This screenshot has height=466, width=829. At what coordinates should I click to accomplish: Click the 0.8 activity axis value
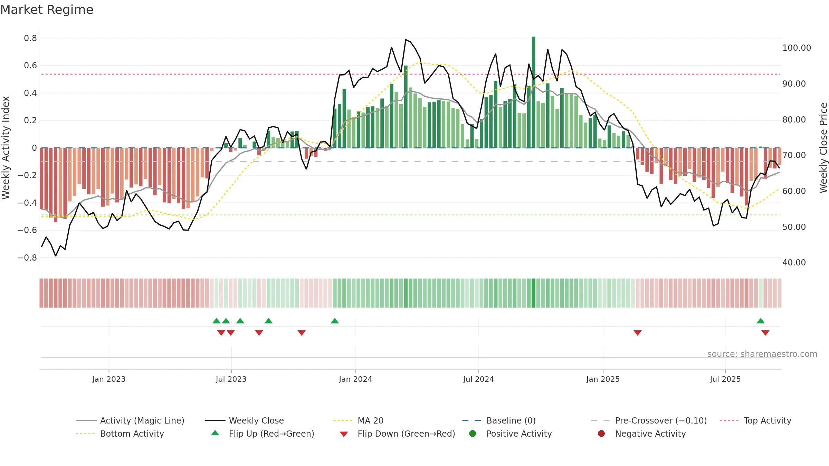coord(30,38)
